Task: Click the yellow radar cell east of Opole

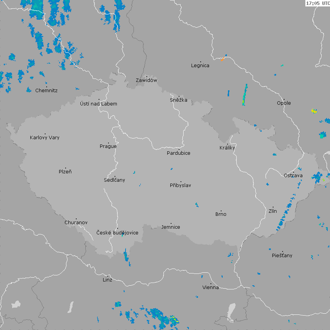Action: click(314, 111)
